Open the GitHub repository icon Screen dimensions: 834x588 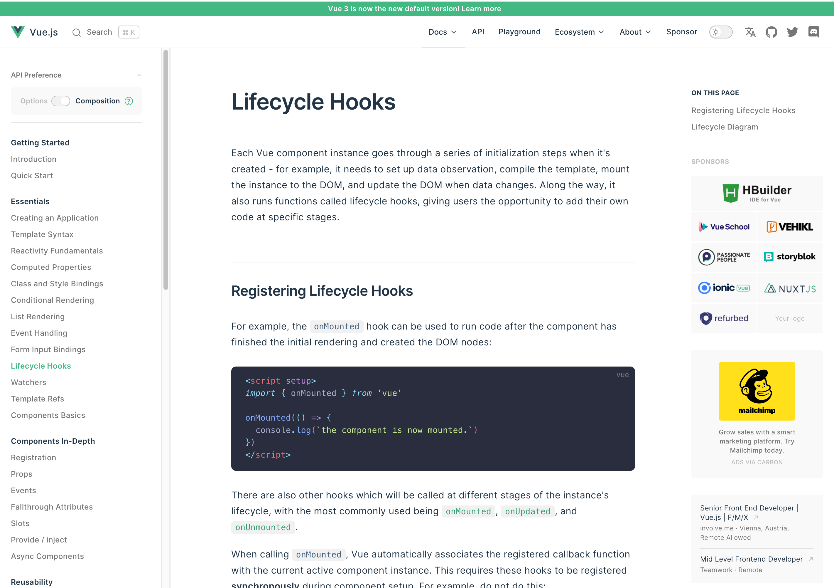[771, 32]
